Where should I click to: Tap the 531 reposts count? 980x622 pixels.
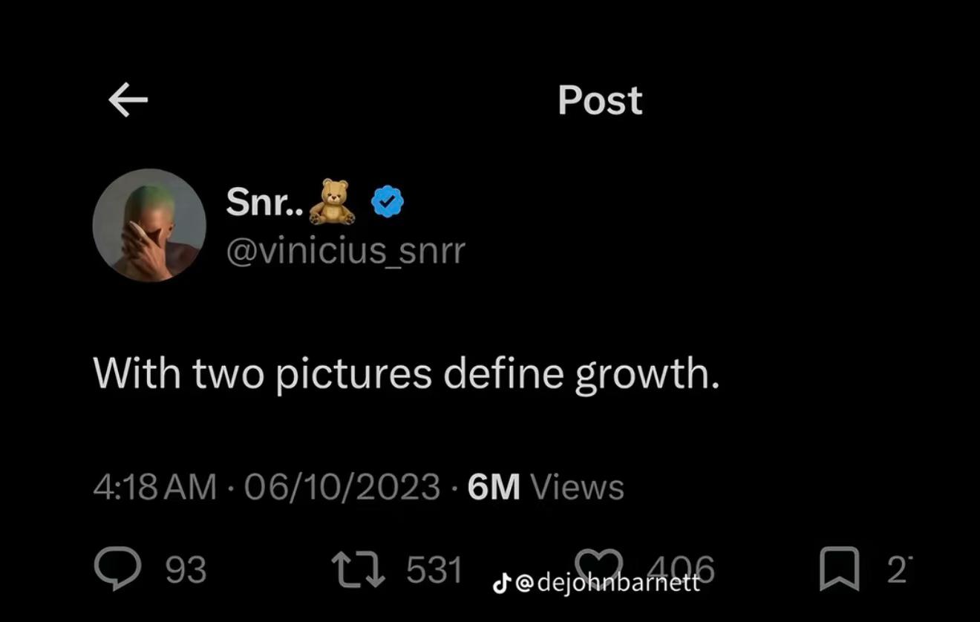pos(434,569)
